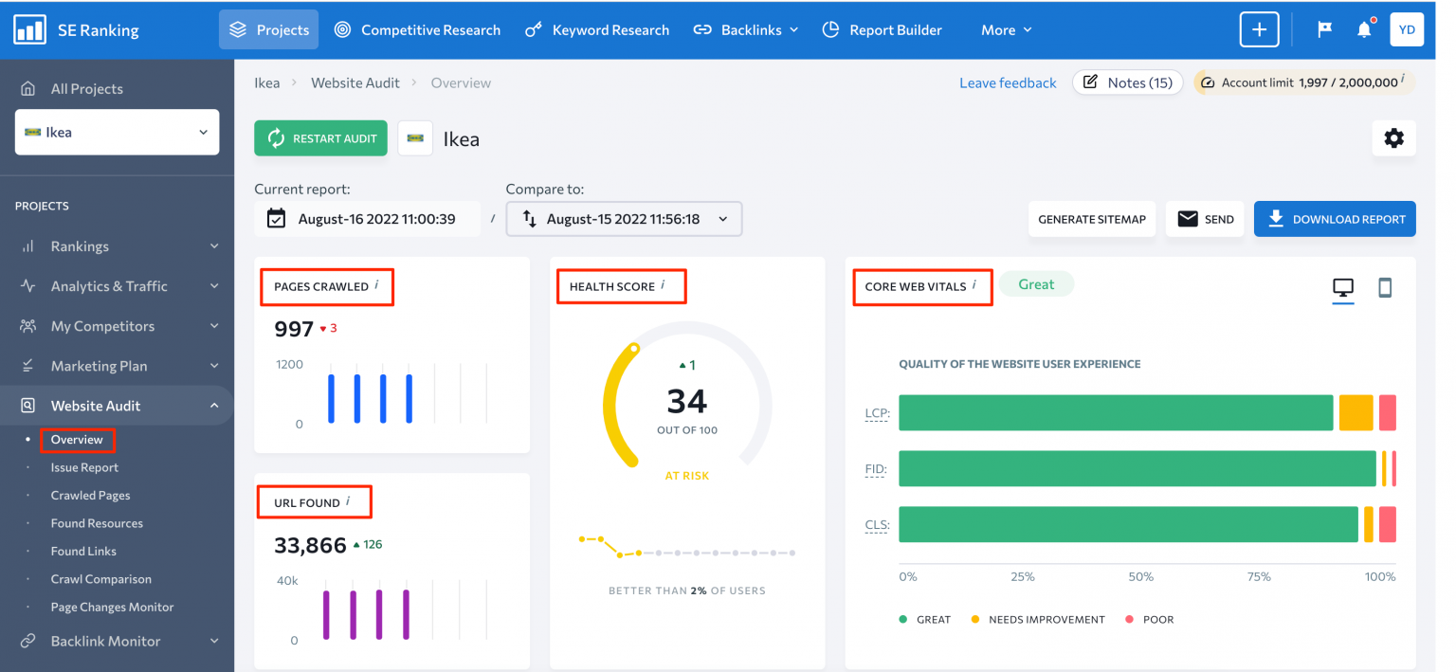Click the Current report date field

pyautogui.click(x=366, y=219)
